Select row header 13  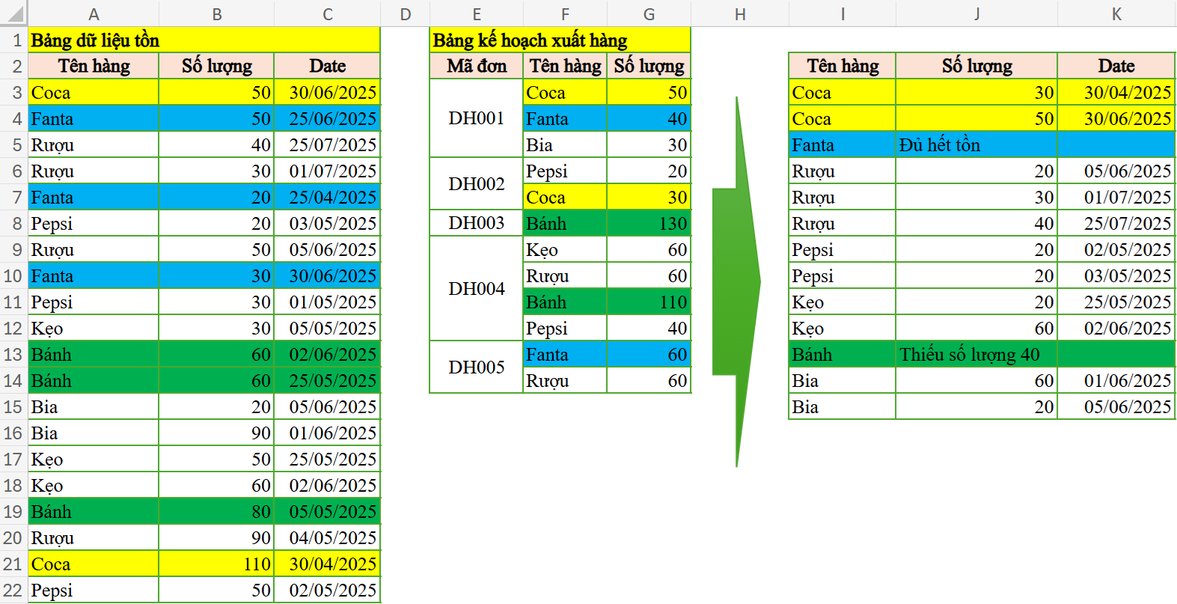(x=13, y=354)
